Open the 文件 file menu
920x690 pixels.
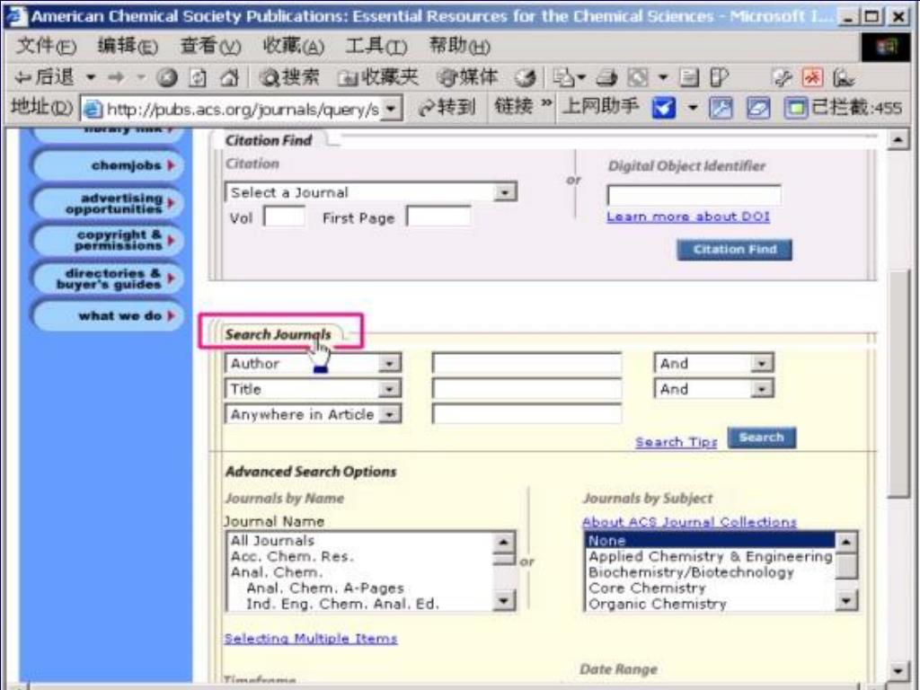coord(46,45)
